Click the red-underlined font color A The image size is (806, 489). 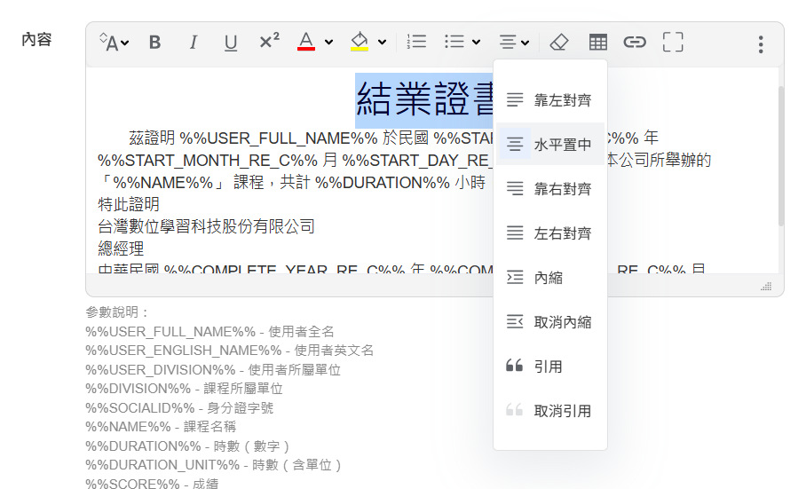pos(306,42)
